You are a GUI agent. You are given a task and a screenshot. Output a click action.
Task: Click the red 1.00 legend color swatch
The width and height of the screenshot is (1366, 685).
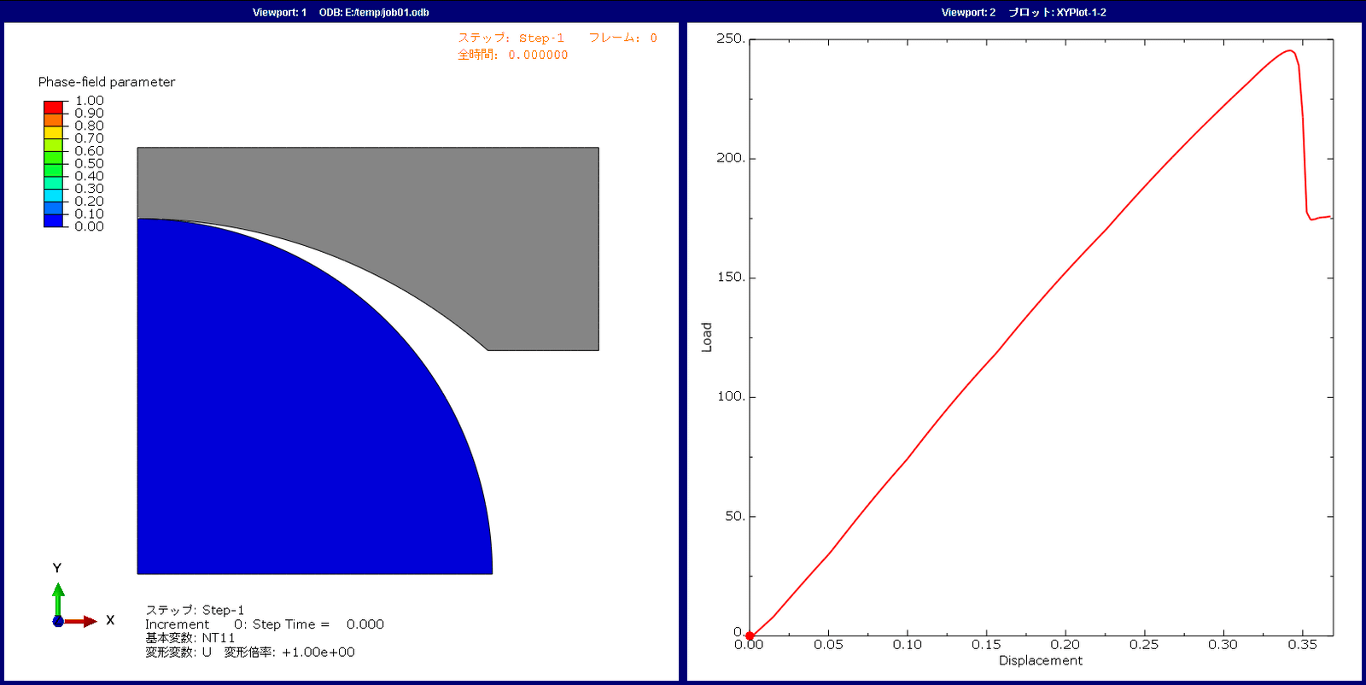[x=54, y=107]
